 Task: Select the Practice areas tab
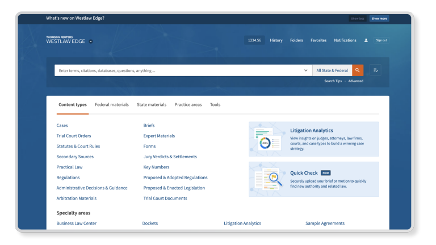pos(188,105)
